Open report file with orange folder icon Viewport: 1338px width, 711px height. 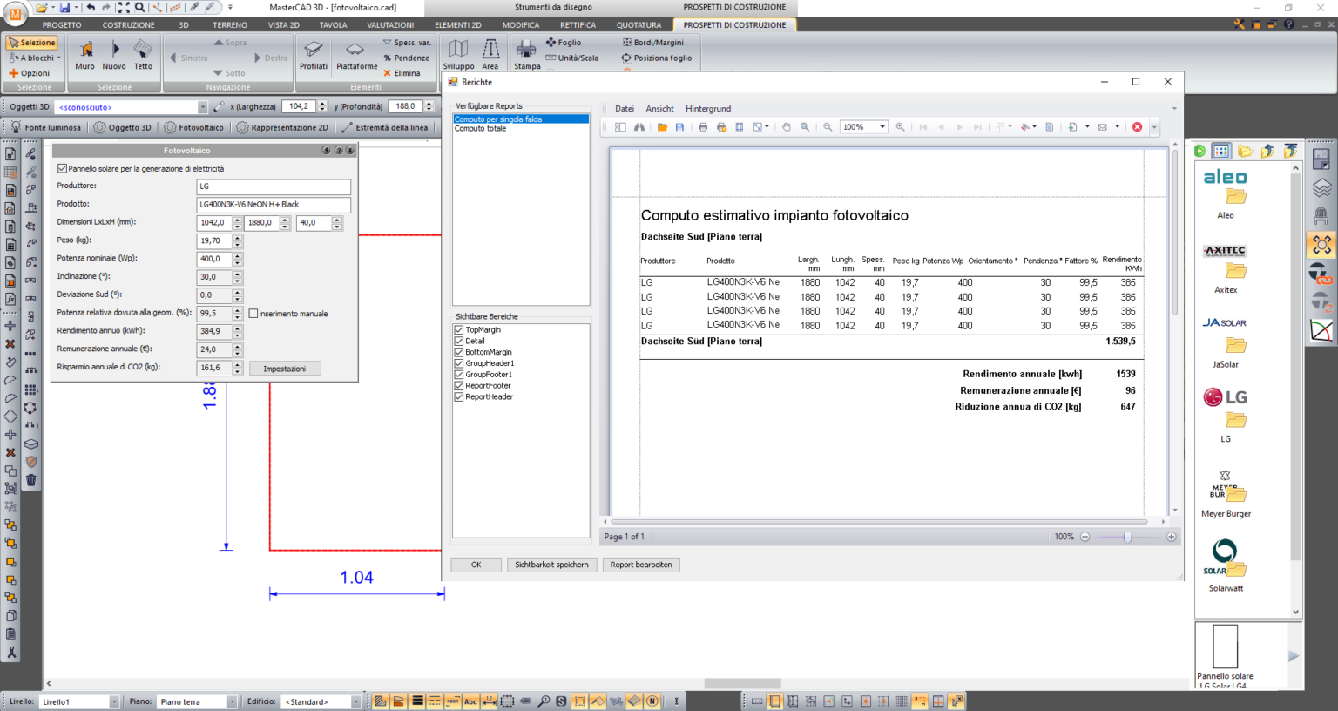pos(662,127)
